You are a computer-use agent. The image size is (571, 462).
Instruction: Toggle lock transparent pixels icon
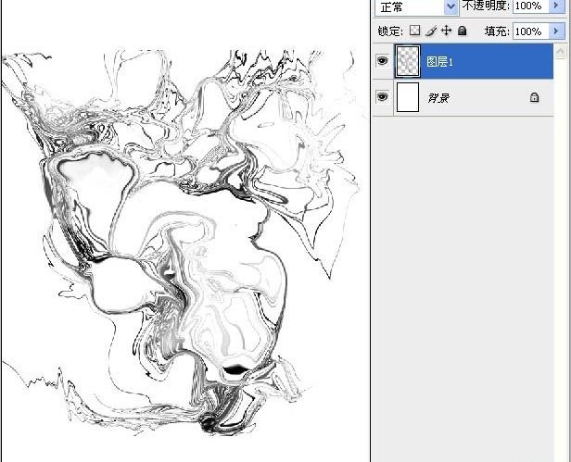pyautogui.click(x=414, y=31)
